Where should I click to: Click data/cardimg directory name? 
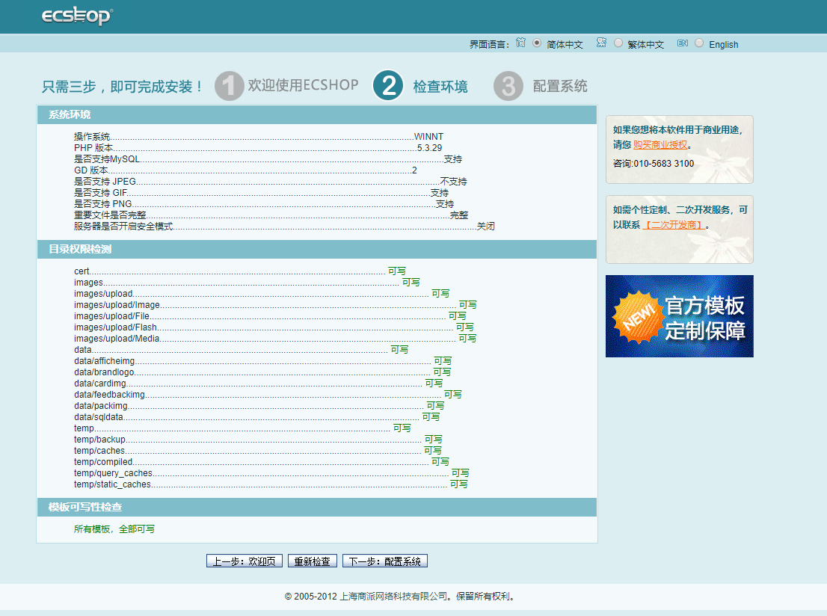(100, 384)
